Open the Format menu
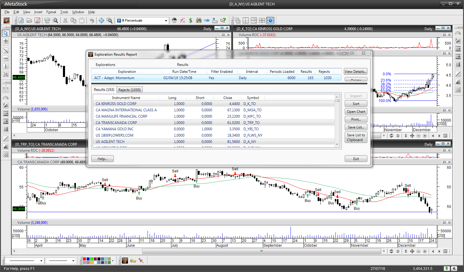The height and width of the screenshot is (272, 464). pos(51,12)
